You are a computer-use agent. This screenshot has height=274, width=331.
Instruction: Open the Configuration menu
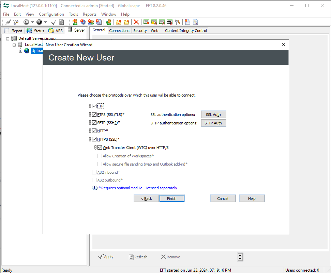[x=51, y=14]
